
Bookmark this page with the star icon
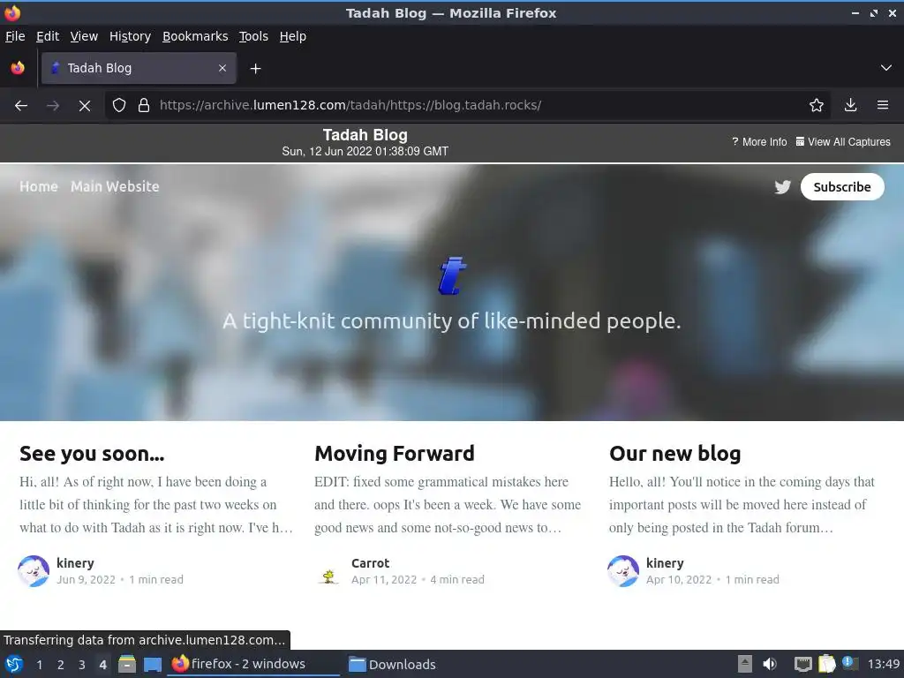coord(817,106)
